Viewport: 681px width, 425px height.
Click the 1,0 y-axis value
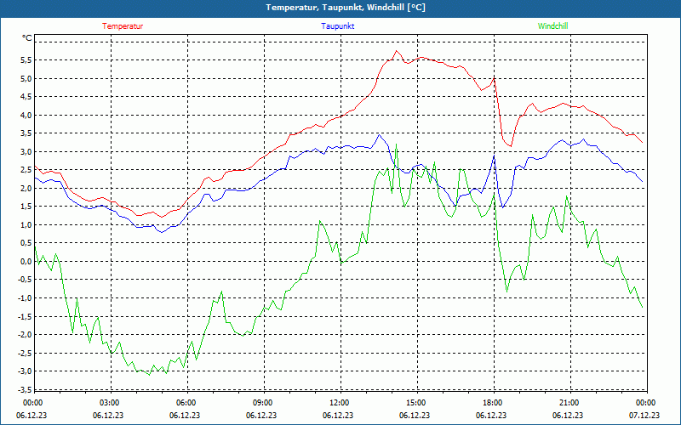[26, 224]
